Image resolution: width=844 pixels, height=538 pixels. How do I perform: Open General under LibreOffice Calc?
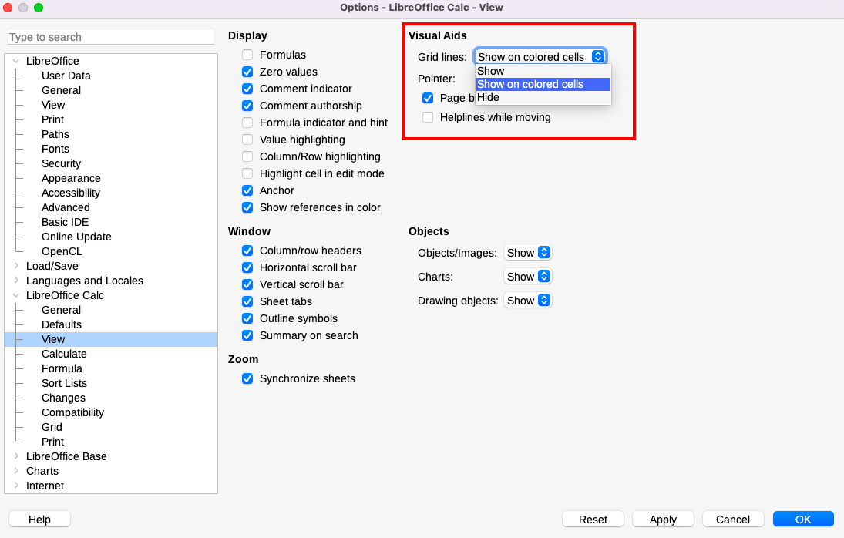tap(62, 310)
